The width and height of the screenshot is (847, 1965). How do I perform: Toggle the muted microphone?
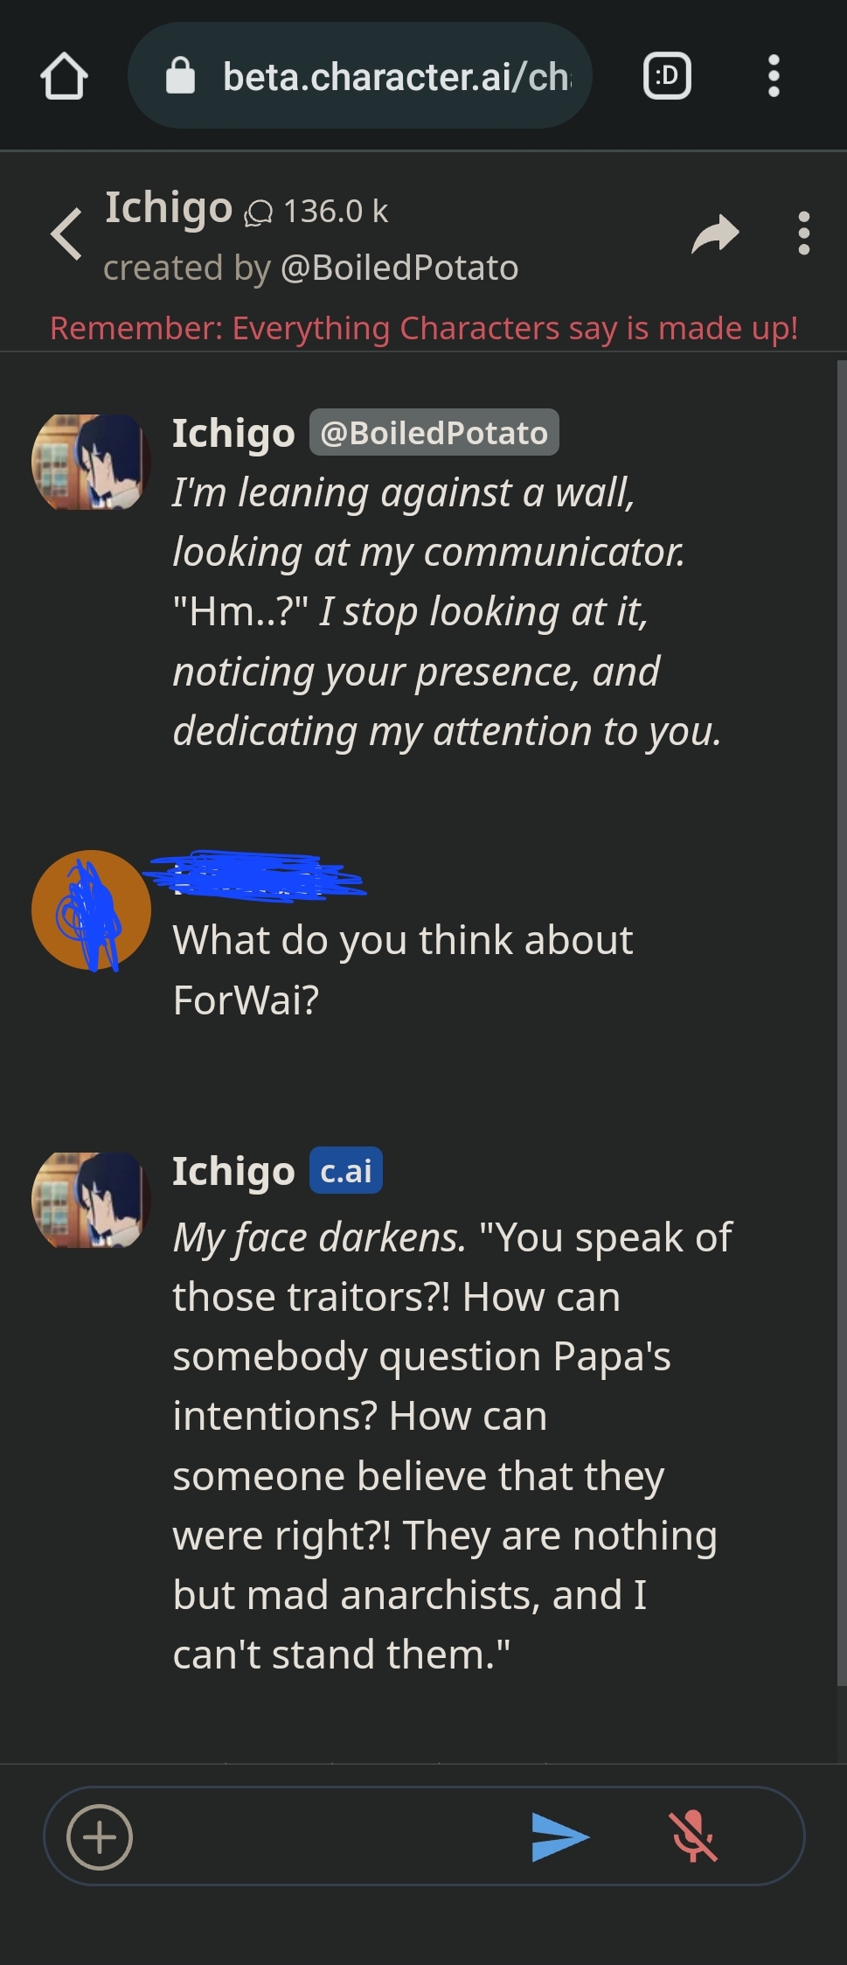693,1837
